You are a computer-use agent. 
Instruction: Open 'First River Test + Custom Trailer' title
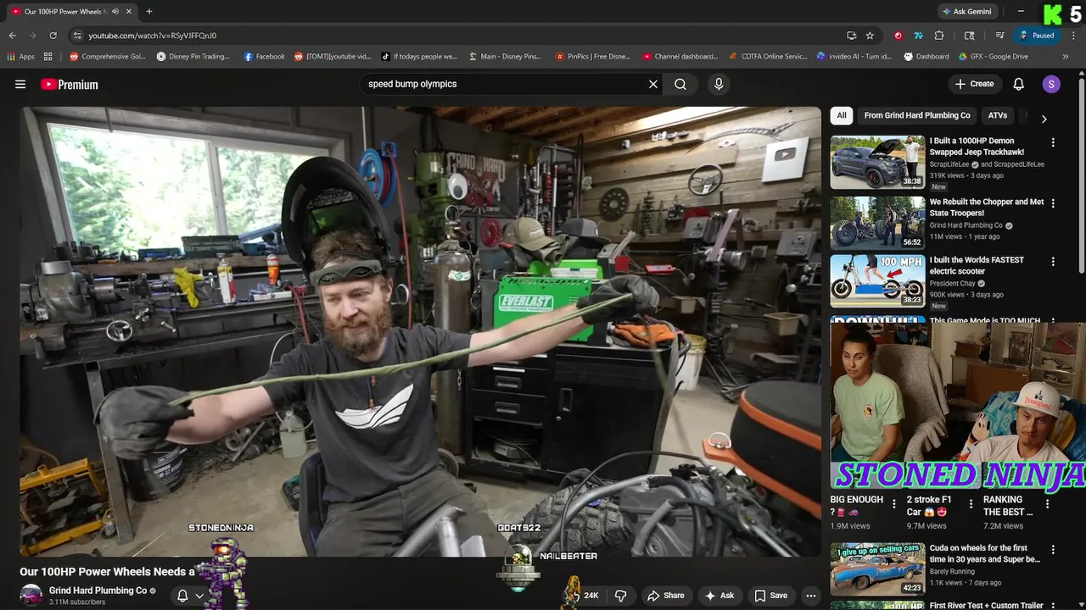click(x=987, y=606)
